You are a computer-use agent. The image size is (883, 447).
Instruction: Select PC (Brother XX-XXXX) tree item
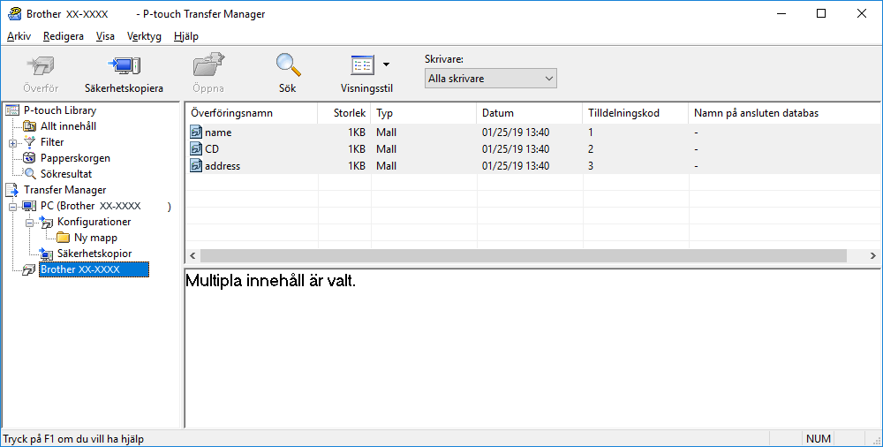105,206
